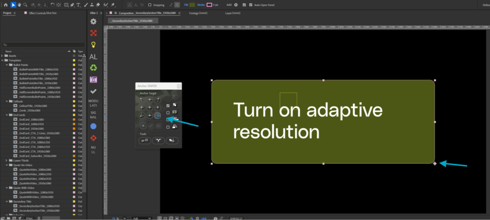
Task: Enable the second Anchor Sniper checkbox
Action: [168, 113]
